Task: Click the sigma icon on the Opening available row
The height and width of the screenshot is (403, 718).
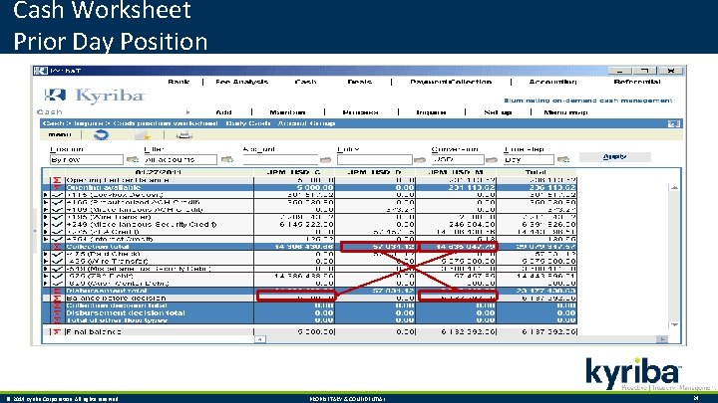Action: [x=57, y=187]
